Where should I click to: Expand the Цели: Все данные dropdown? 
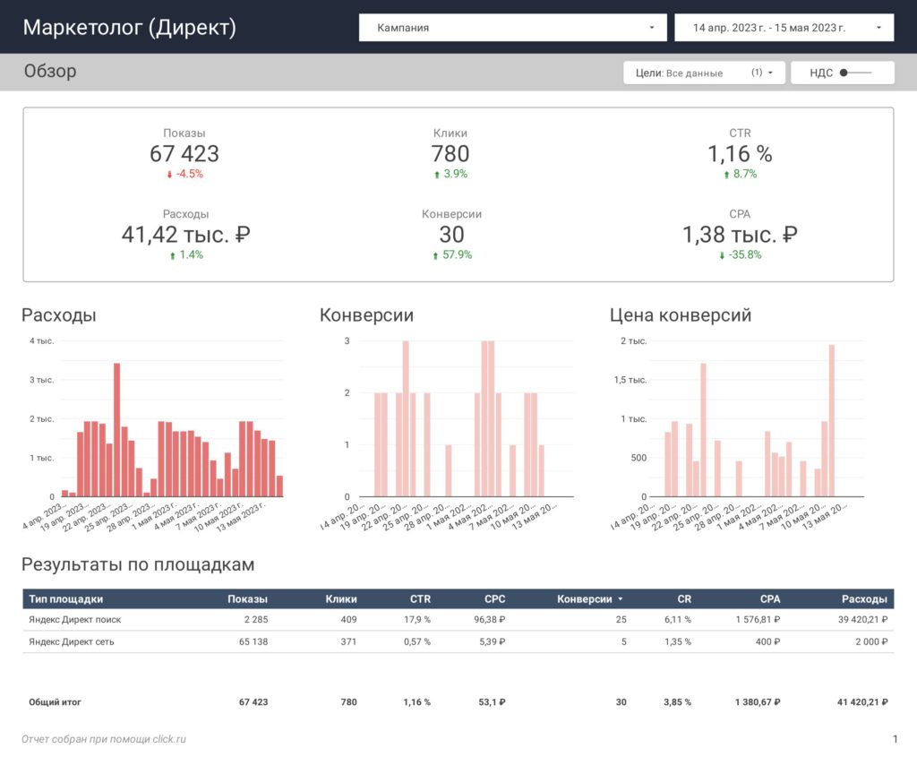704,73
